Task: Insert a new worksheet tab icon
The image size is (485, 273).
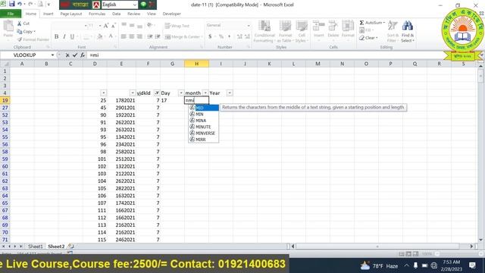Action: pos(70,246)
